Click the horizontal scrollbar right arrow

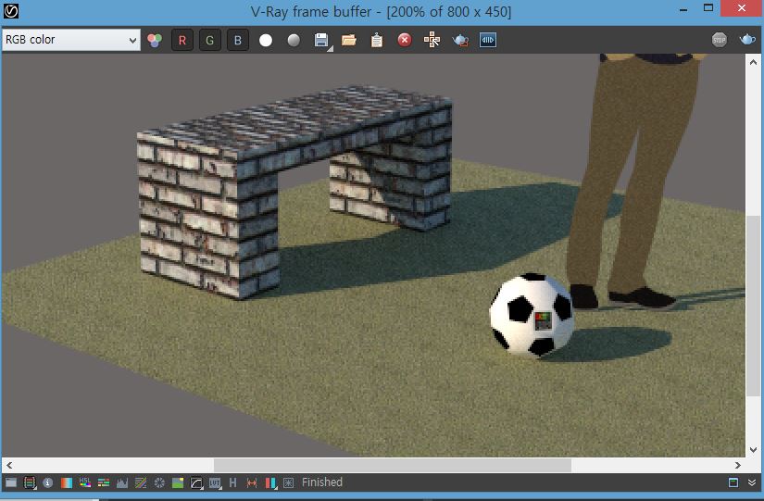738,466
